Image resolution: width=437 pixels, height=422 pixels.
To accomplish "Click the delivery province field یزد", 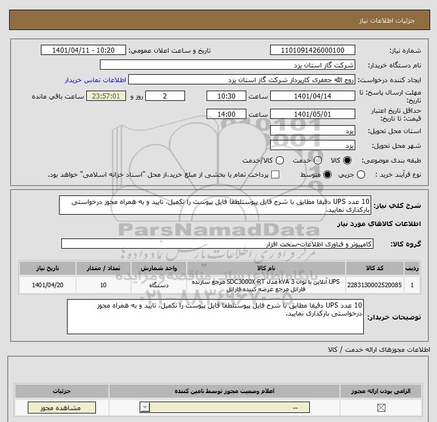I will point(312,130).
